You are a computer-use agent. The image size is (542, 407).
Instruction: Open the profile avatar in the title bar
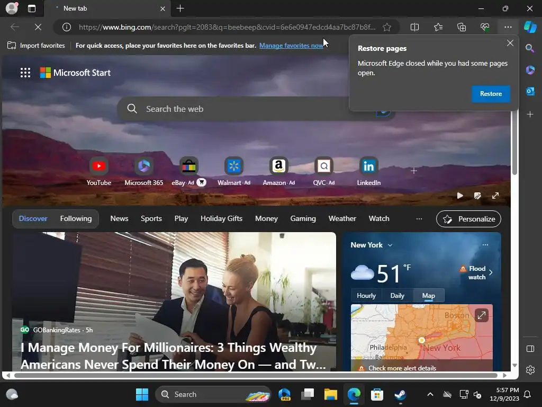[12, 8]
